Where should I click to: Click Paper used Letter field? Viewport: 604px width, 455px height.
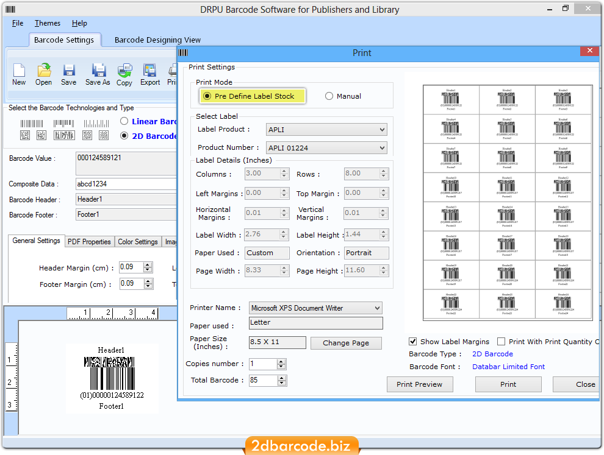point(316,323)
